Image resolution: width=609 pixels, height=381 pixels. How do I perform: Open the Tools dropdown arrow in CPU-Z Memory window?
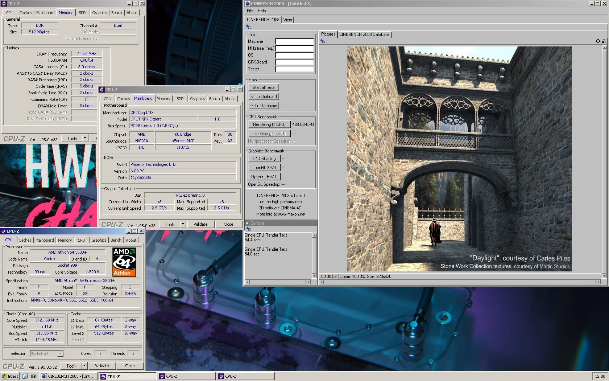85,138
